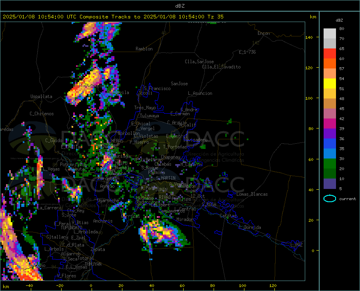
Task: Click the 'TUPUNGATO' city label
Action: 72,228
